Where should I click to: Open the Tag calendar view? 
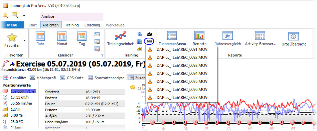[x=82, y=39]
